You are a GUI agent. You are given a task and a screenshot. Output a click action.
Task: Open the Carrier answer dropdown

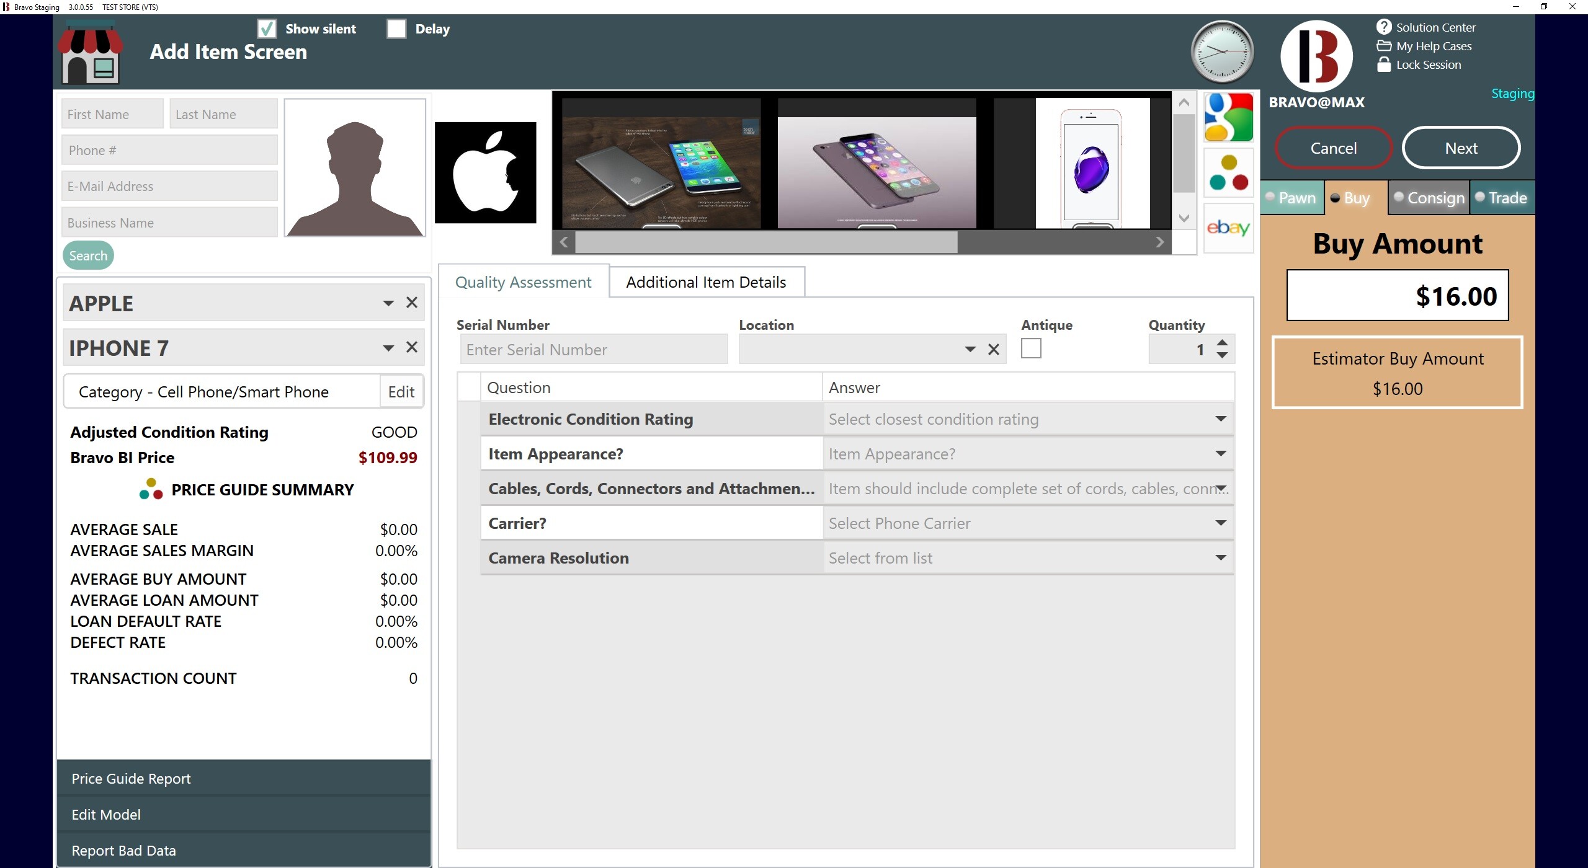point(1221,523)
